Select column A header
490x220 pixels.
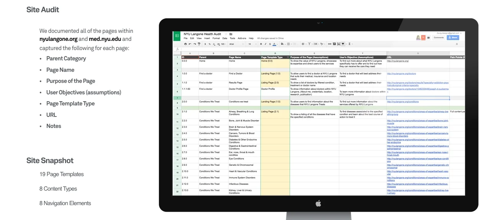coord(189,53)
